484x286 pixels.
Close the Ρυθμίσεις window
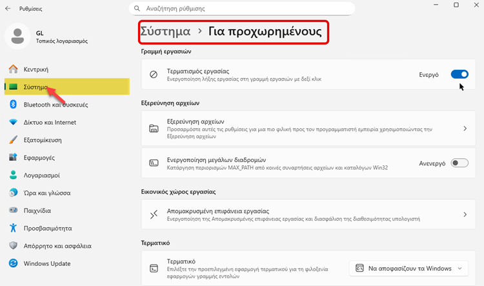476,5
